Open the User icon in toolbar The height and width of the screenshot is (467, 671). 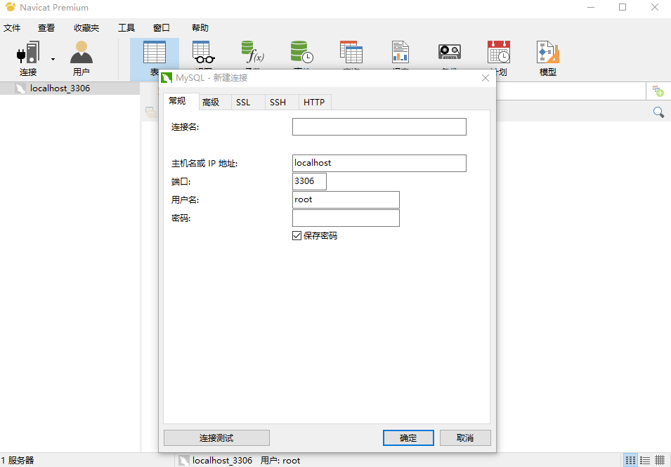pos(82,53)
